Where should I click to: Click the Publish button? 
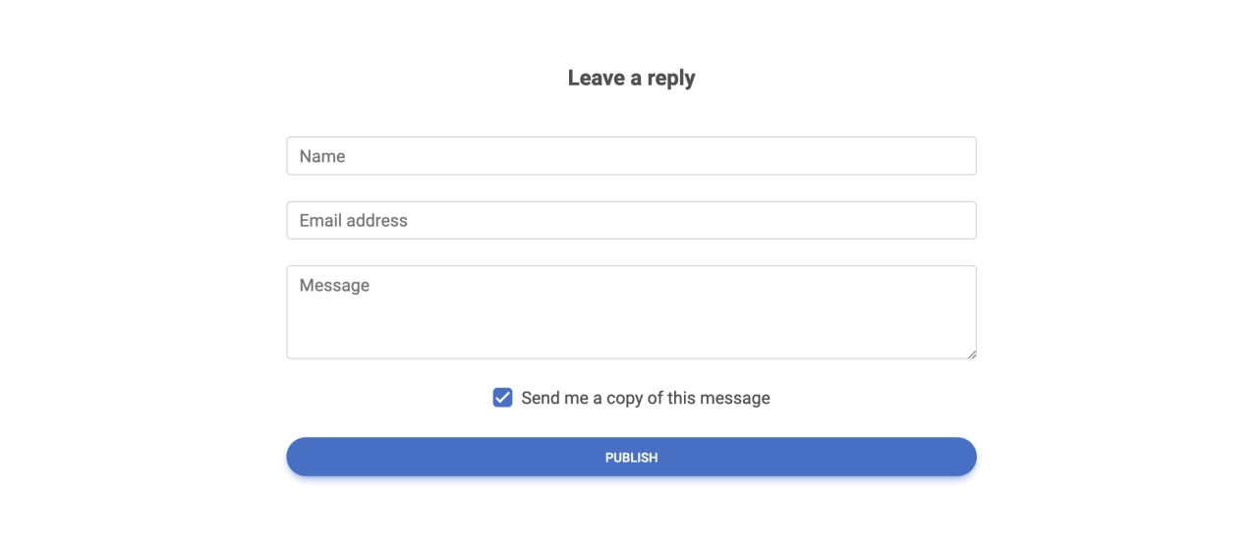(631, 457)
